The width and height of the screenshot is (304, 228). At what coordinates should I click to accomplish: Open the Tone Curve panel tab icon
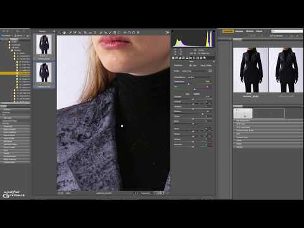[x=177, y=58]
